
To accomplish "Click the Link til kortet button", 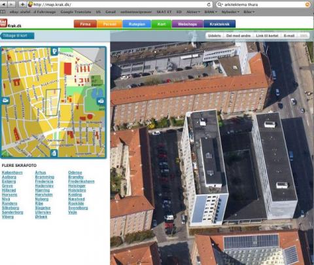I will [x=267, y=35].
